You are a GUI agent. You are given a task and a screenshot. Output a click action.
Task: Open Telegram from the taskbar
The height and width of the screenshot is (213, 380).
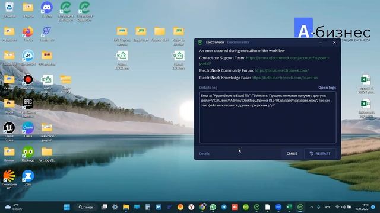[224, 207]
